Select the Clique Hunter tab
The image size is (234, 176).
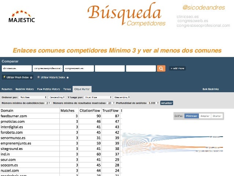tap(82, 89)
